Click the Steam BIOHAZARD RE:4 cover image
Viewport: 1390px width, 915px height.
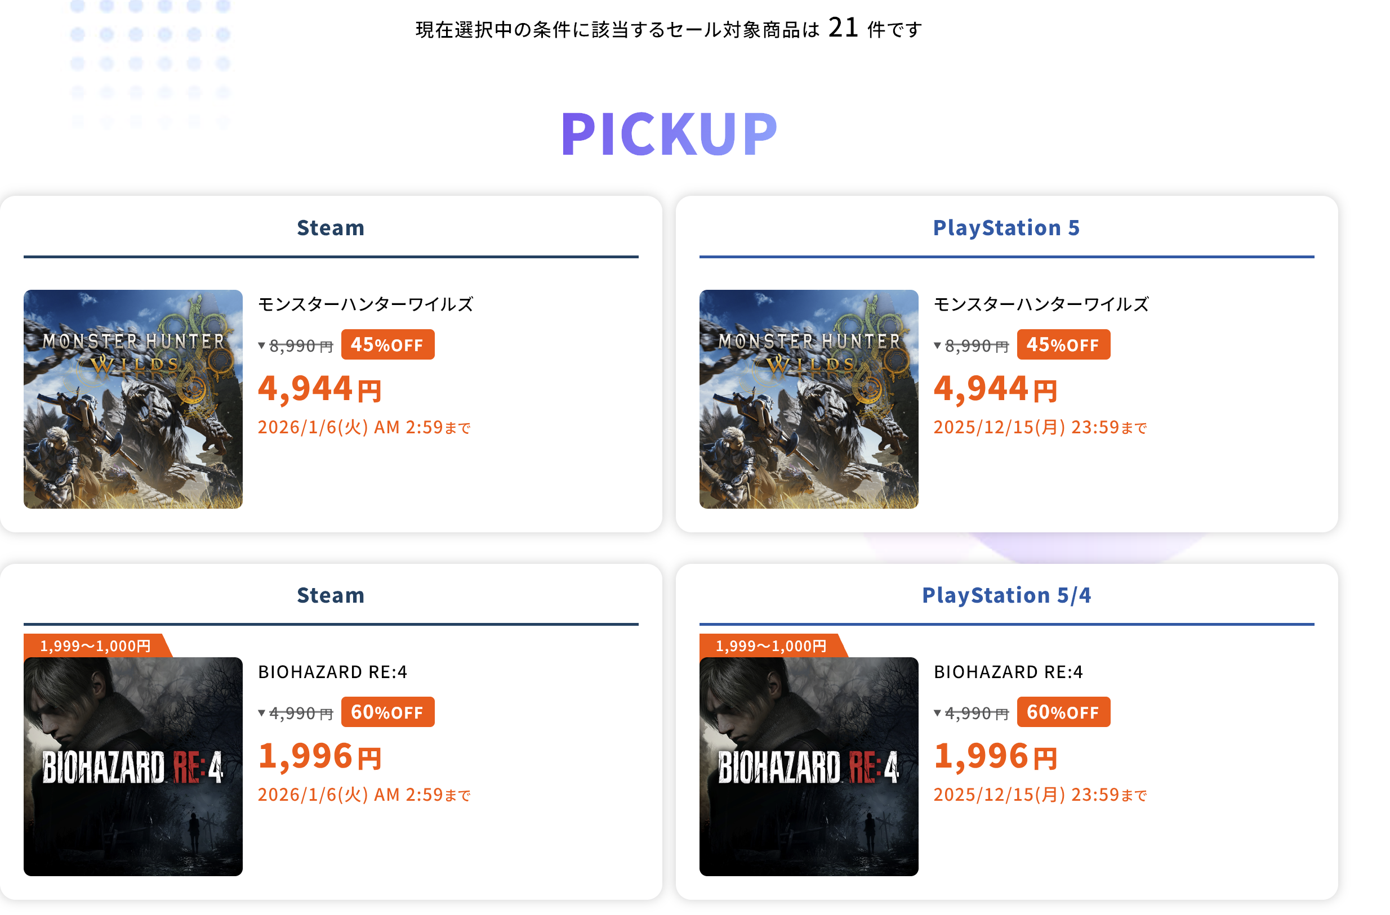tap(132, 766)
